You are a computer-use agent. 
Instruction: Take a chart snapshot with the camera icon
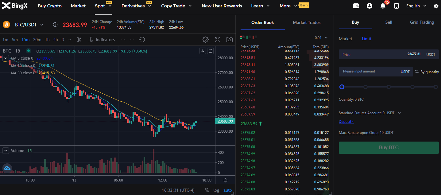click(229, 40)
